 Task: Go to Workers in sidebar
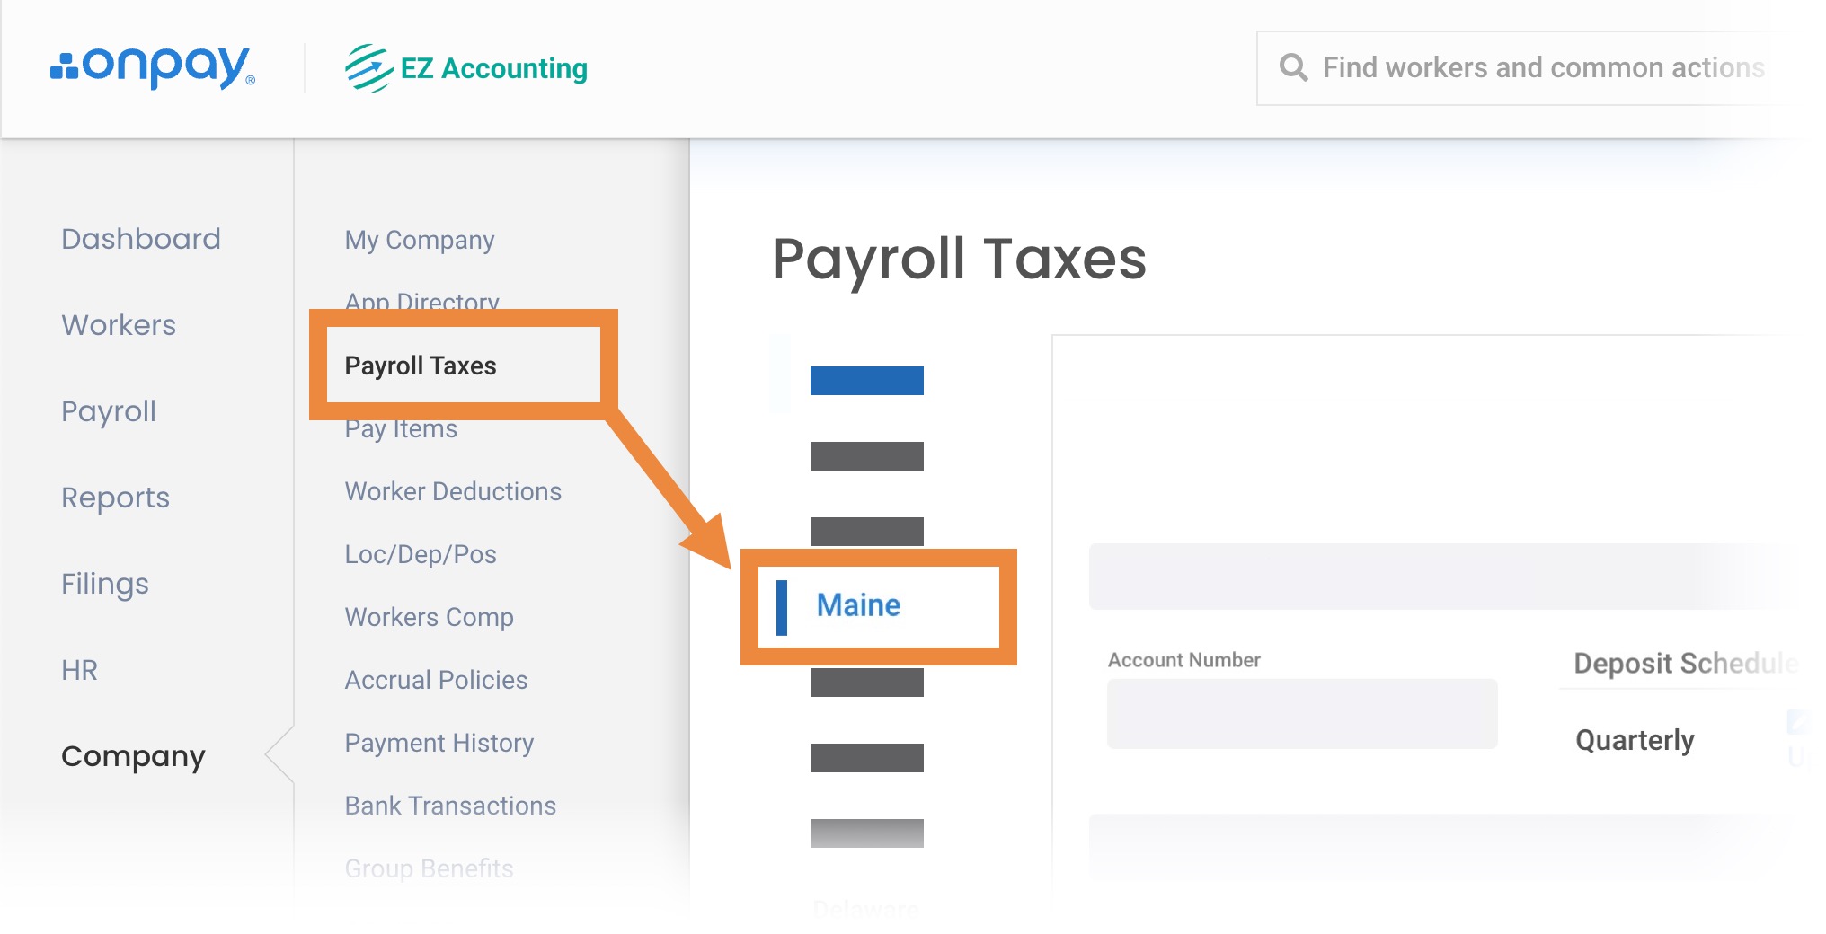pos(119,325)
